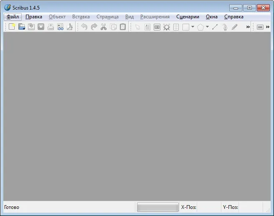Click the Print icon in the toolbar
This screenshot has width=274, height=216.
51,27
